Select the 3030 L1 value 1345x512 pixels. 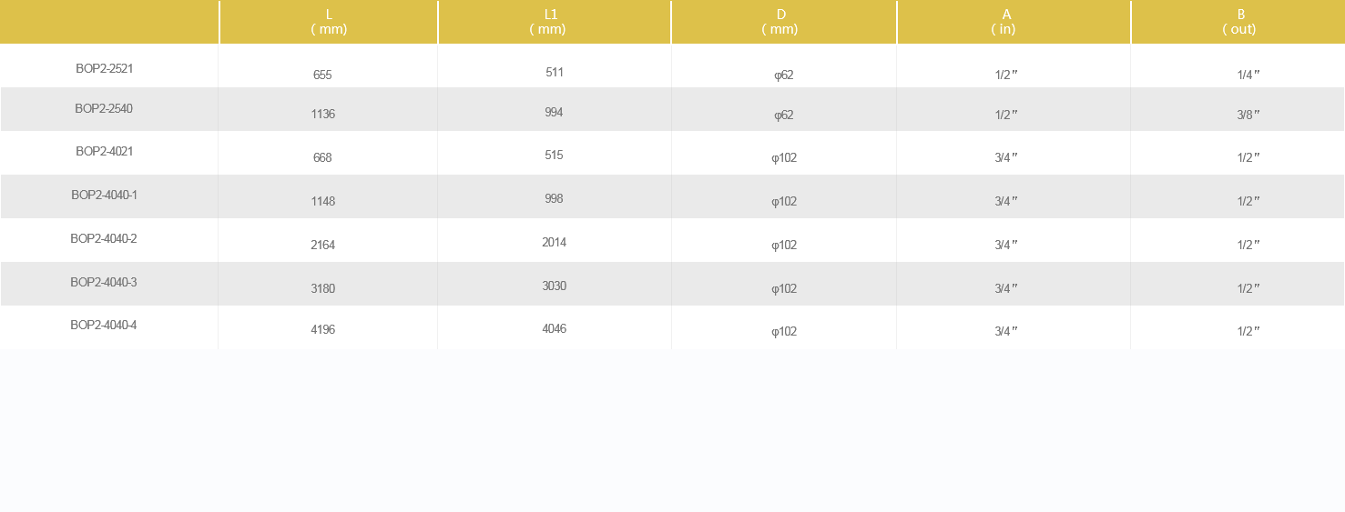coord(554,286)
